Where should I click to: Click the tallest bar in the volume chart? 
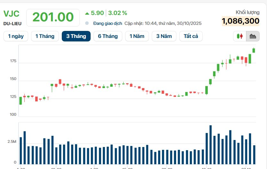tap(211, 144)
